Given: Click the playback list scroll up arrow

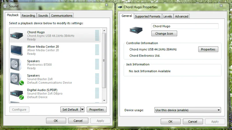Looking at the screenshot, I should coord(104,31).
